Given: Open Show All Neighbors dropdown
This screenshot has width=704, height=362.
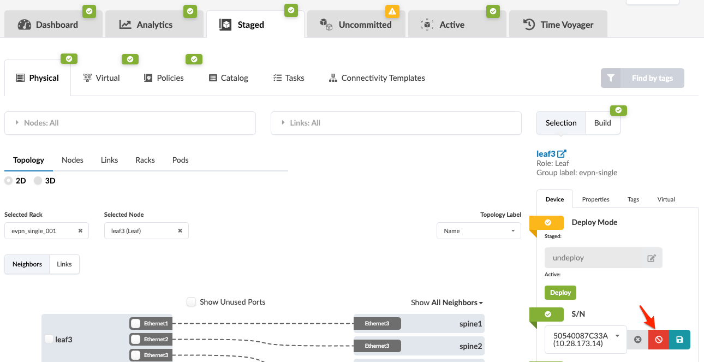Looking at the screenshot, I should pos(447,302).
